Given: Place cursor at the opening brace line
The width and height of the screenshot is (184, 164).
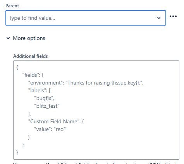Looking at the screenshot, I should [x=17, y=67].
